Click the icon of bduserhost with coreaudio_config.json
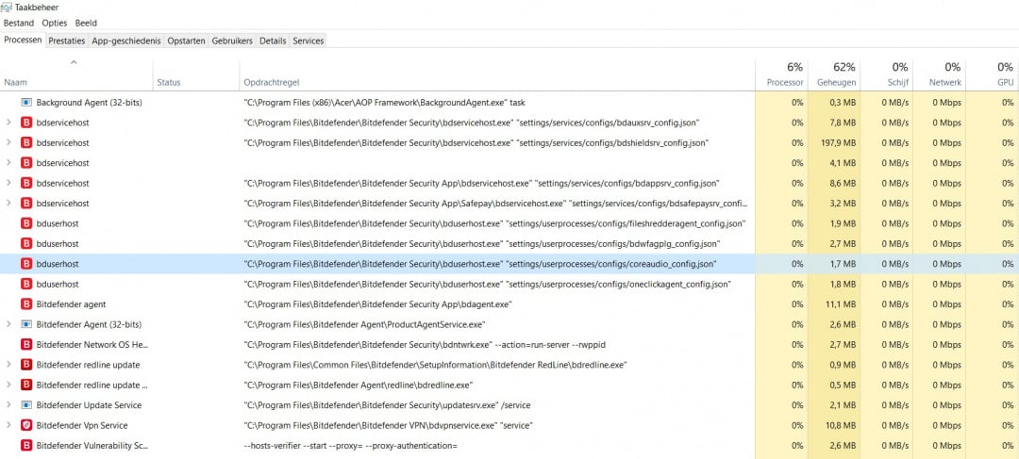Viewport: 1019px width, 459px height. pos(26,264)
